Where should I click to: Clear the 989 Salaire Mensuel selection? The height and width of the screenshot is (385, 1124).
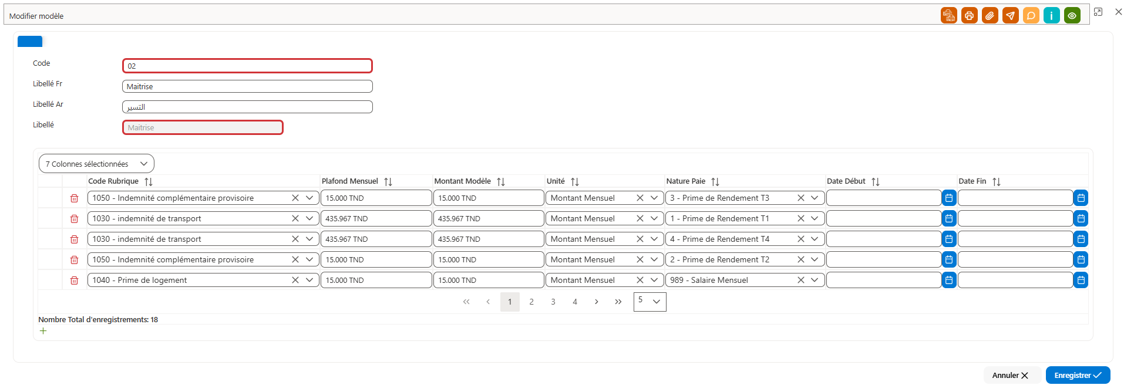tap(800, 280)
